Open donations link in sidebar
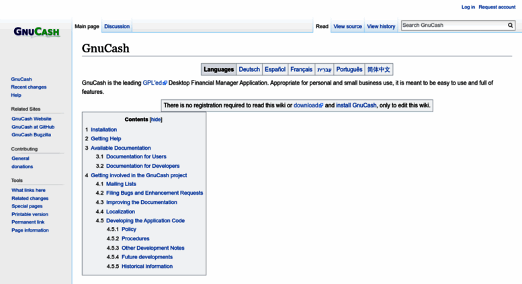The height and width of the screenshot is (284, 522). pos(22,167)
